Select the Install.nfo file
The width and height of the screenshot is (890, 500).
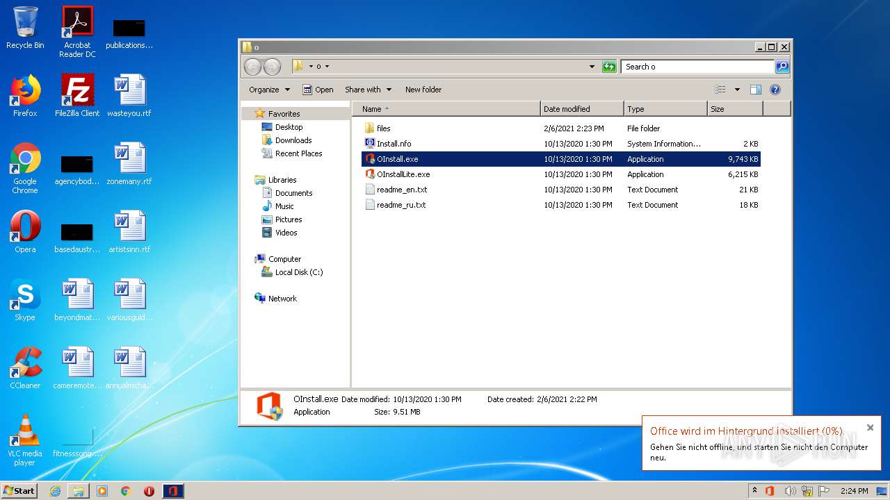561,144
